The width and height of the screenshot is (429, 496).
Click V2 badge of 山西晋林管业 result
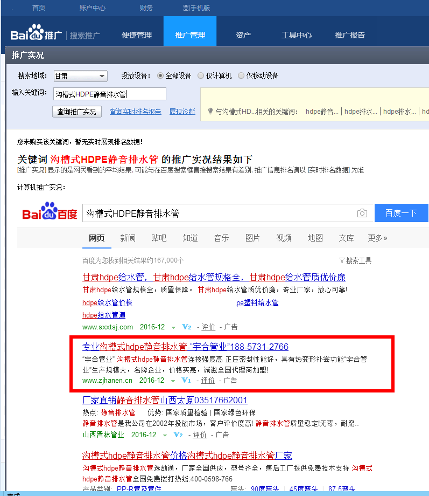click(x=178, y=435)
